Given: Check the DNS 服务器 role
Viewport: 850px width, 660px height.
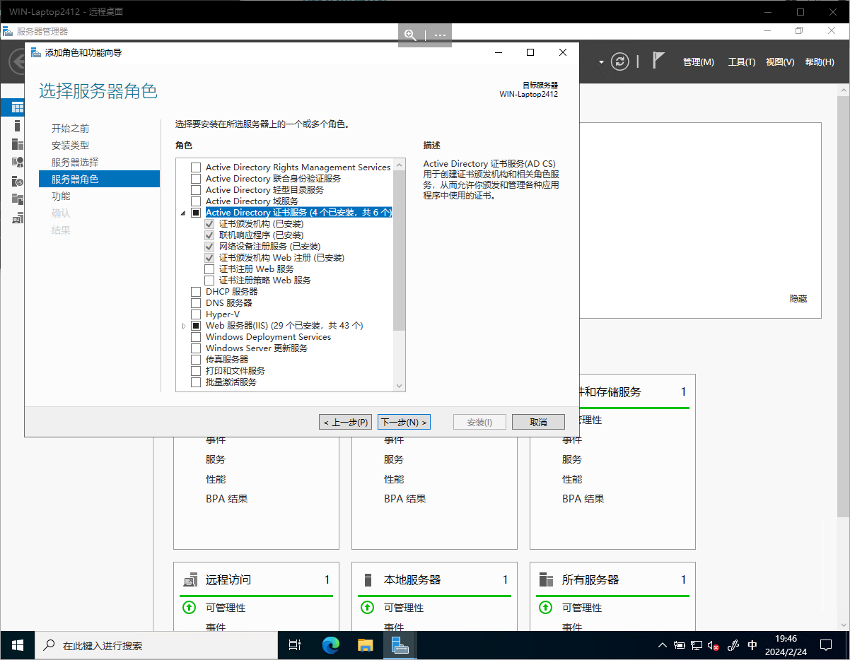Looking at the screenshot, I should tap(196, 303).
